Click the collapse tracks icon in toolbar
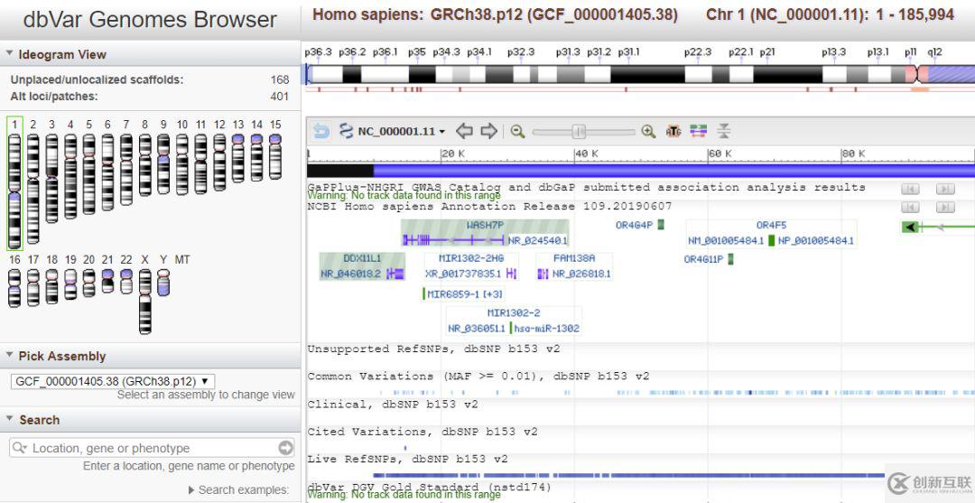The height and width of the screenshot is (503, 975). coord(723,131)
